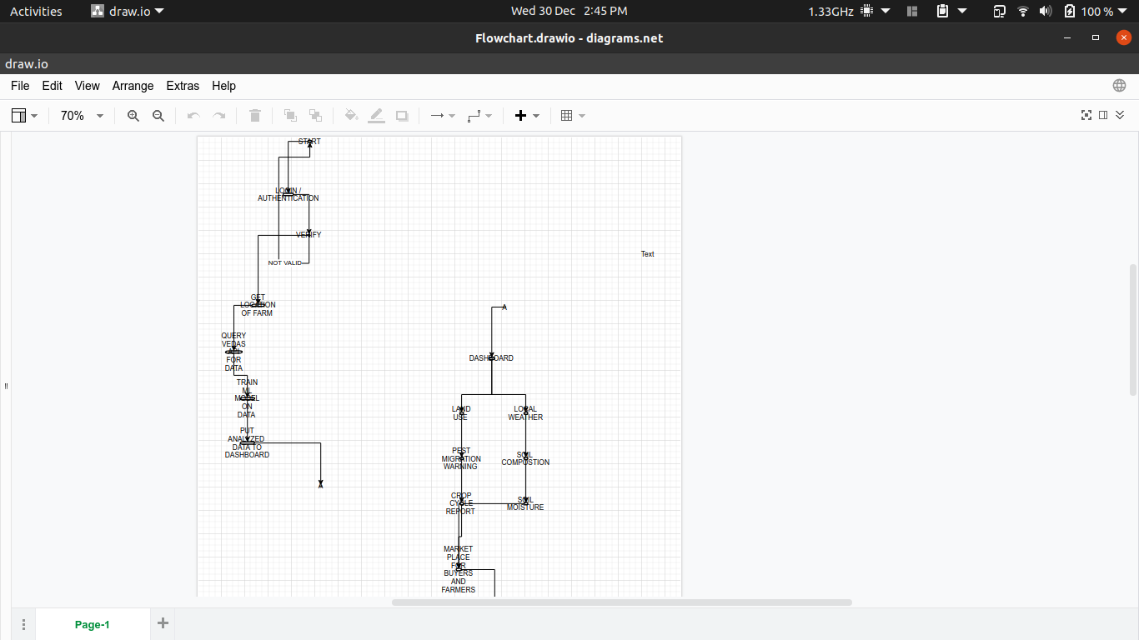
Task: Click the Undo arrow icon
Action: (193, 116)
